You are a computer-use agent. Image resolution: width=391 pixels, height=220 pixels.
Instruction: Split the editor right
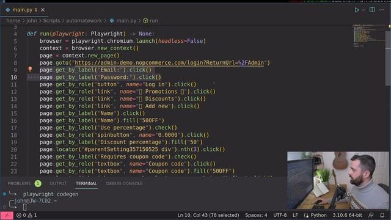coord(372,10)
